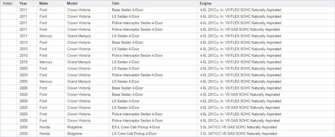This screenshot has width=335, height=137.
Task: Click V8 GAS engine in 2011 Police Interceptor row
Action: click(240, 29)
